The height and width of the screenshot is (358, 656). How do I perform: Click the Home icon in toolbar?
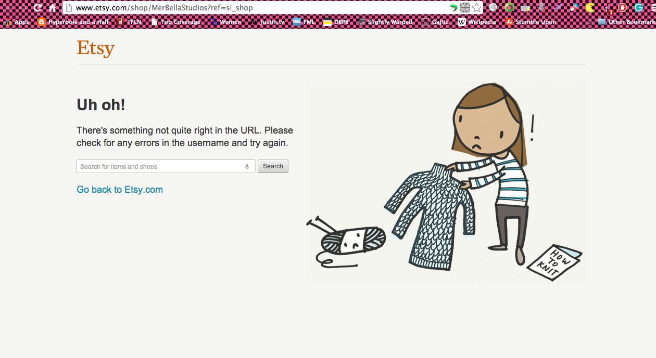tap(53, 8)
